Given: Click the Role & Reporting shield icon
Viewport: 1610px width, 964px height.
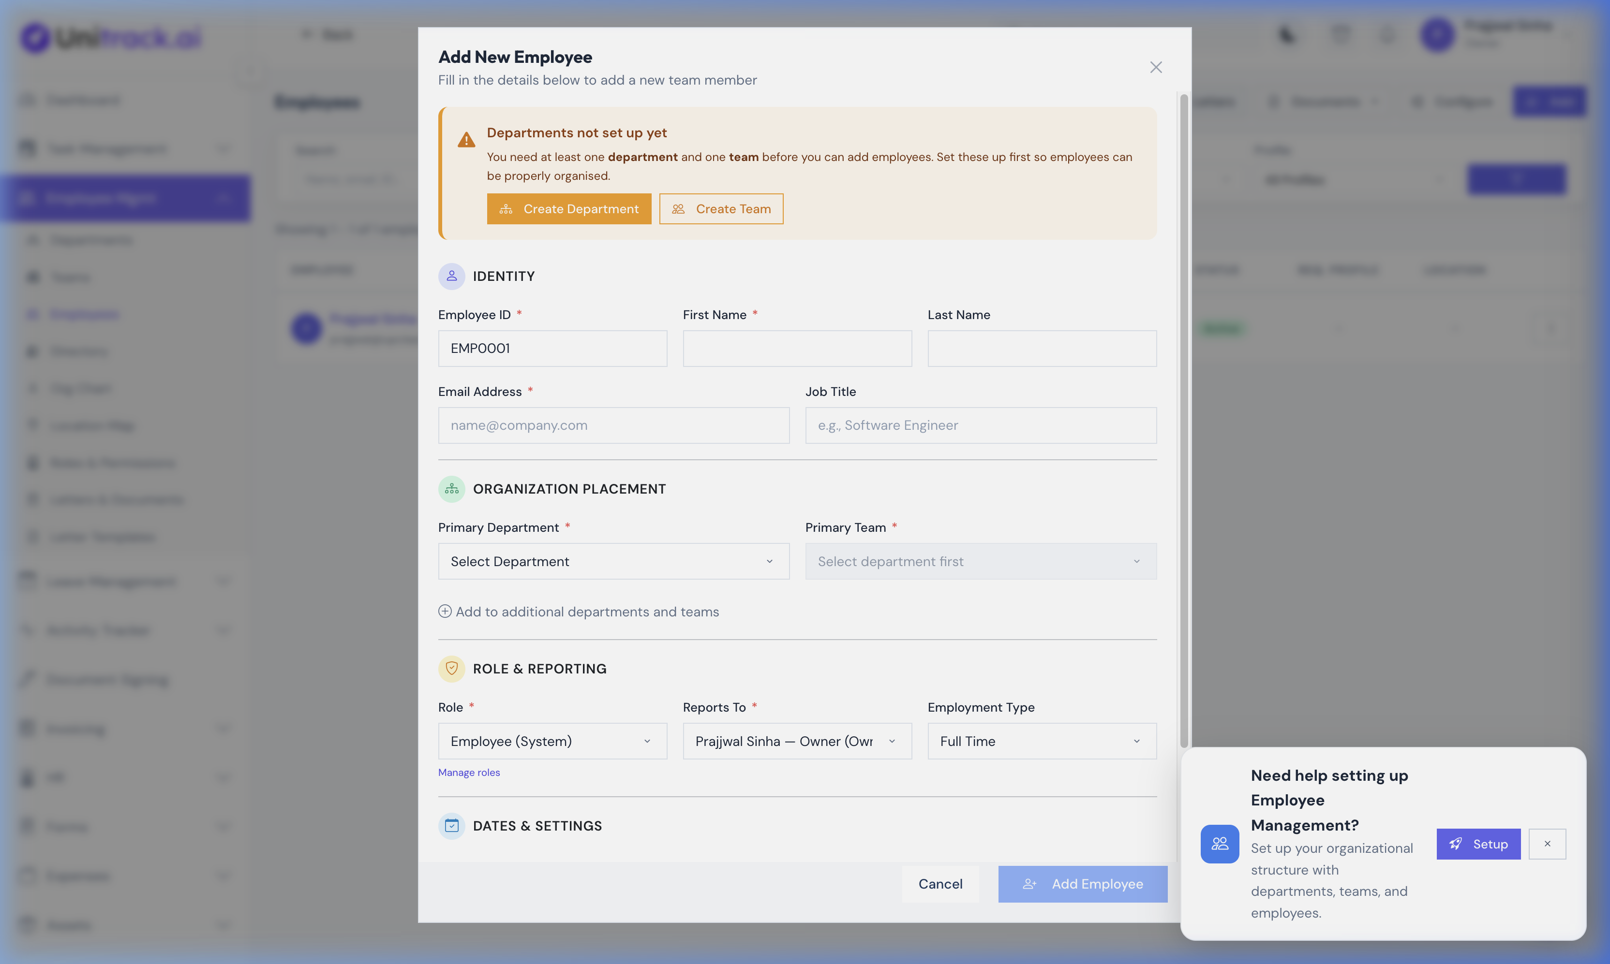Looking at the screenshot, I should (452, 669).
